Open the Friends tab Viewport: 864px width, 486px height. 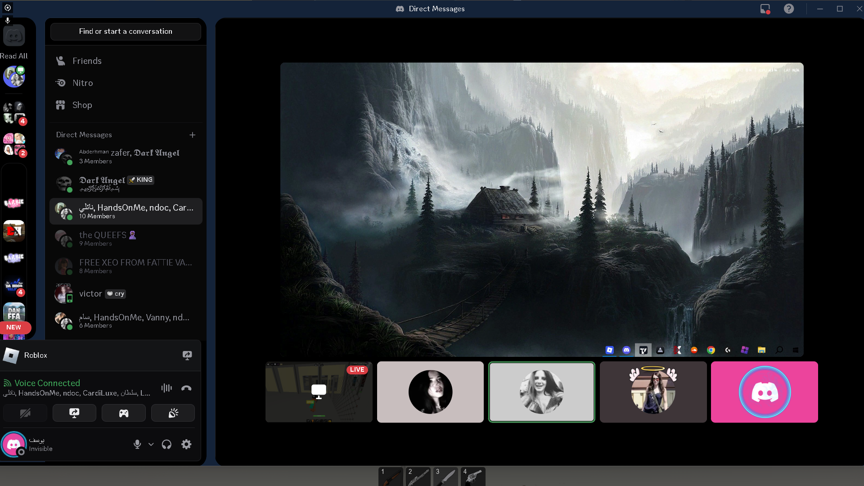[x=87, y=61]
